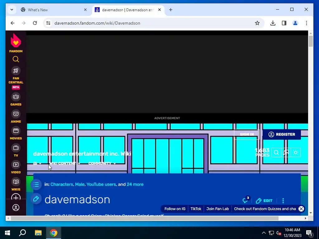Switch wiki light/dark theme
319x239 pixels.
click(296, 152)
